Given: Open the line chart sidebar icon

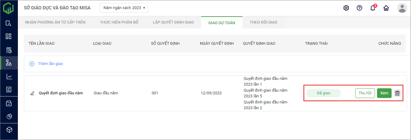Looking at the screenshot, I should pyautogui.click(x=9, y=77).
